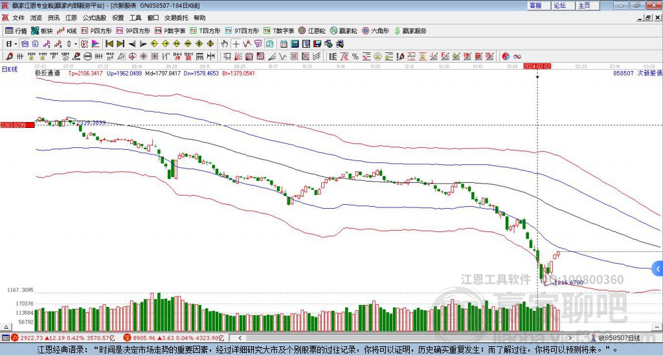
Task: Click the 论坛 link button
Action: click(560, 5)
